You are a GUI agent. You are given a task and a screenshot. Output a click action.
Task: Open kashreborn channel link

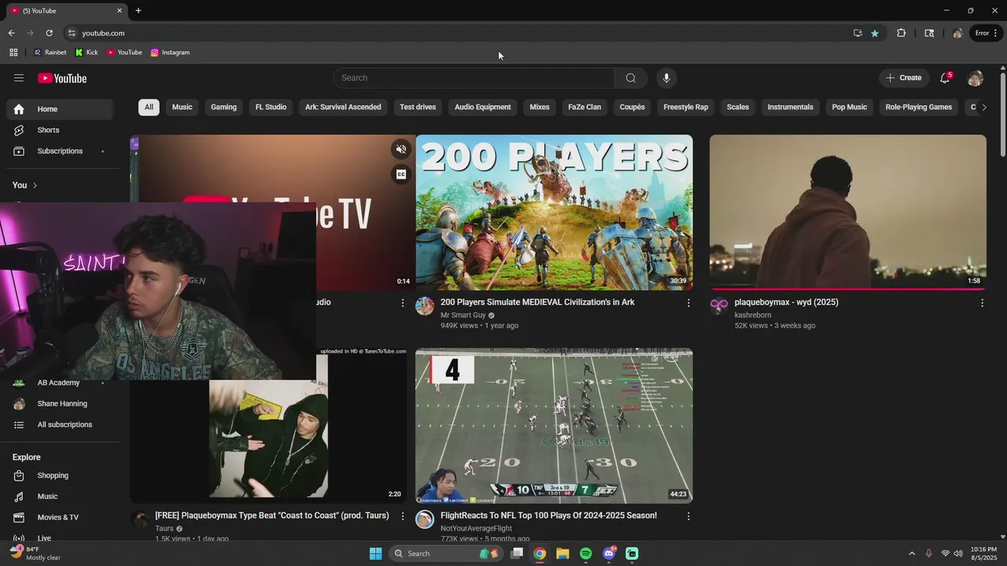[753, 315]
